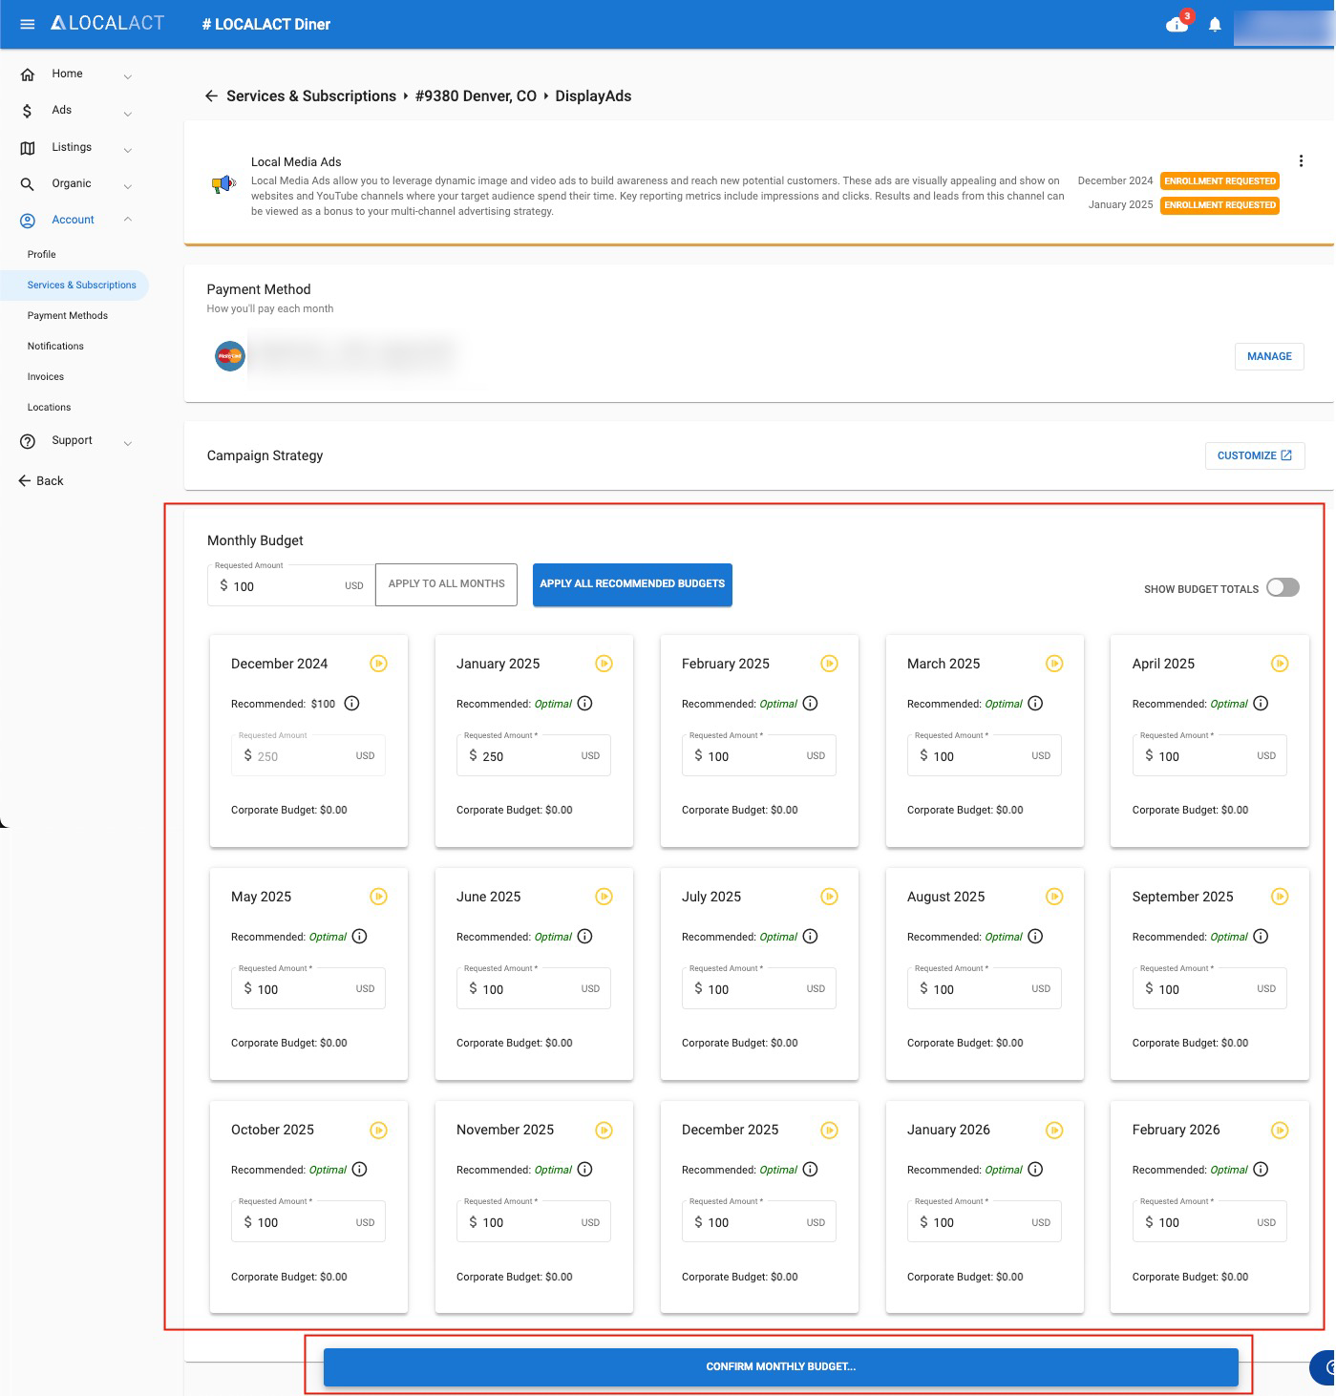Screen dimensions: 1336x1396
Task: Click Manage payment method button
Action: (x=1269, y=356)
